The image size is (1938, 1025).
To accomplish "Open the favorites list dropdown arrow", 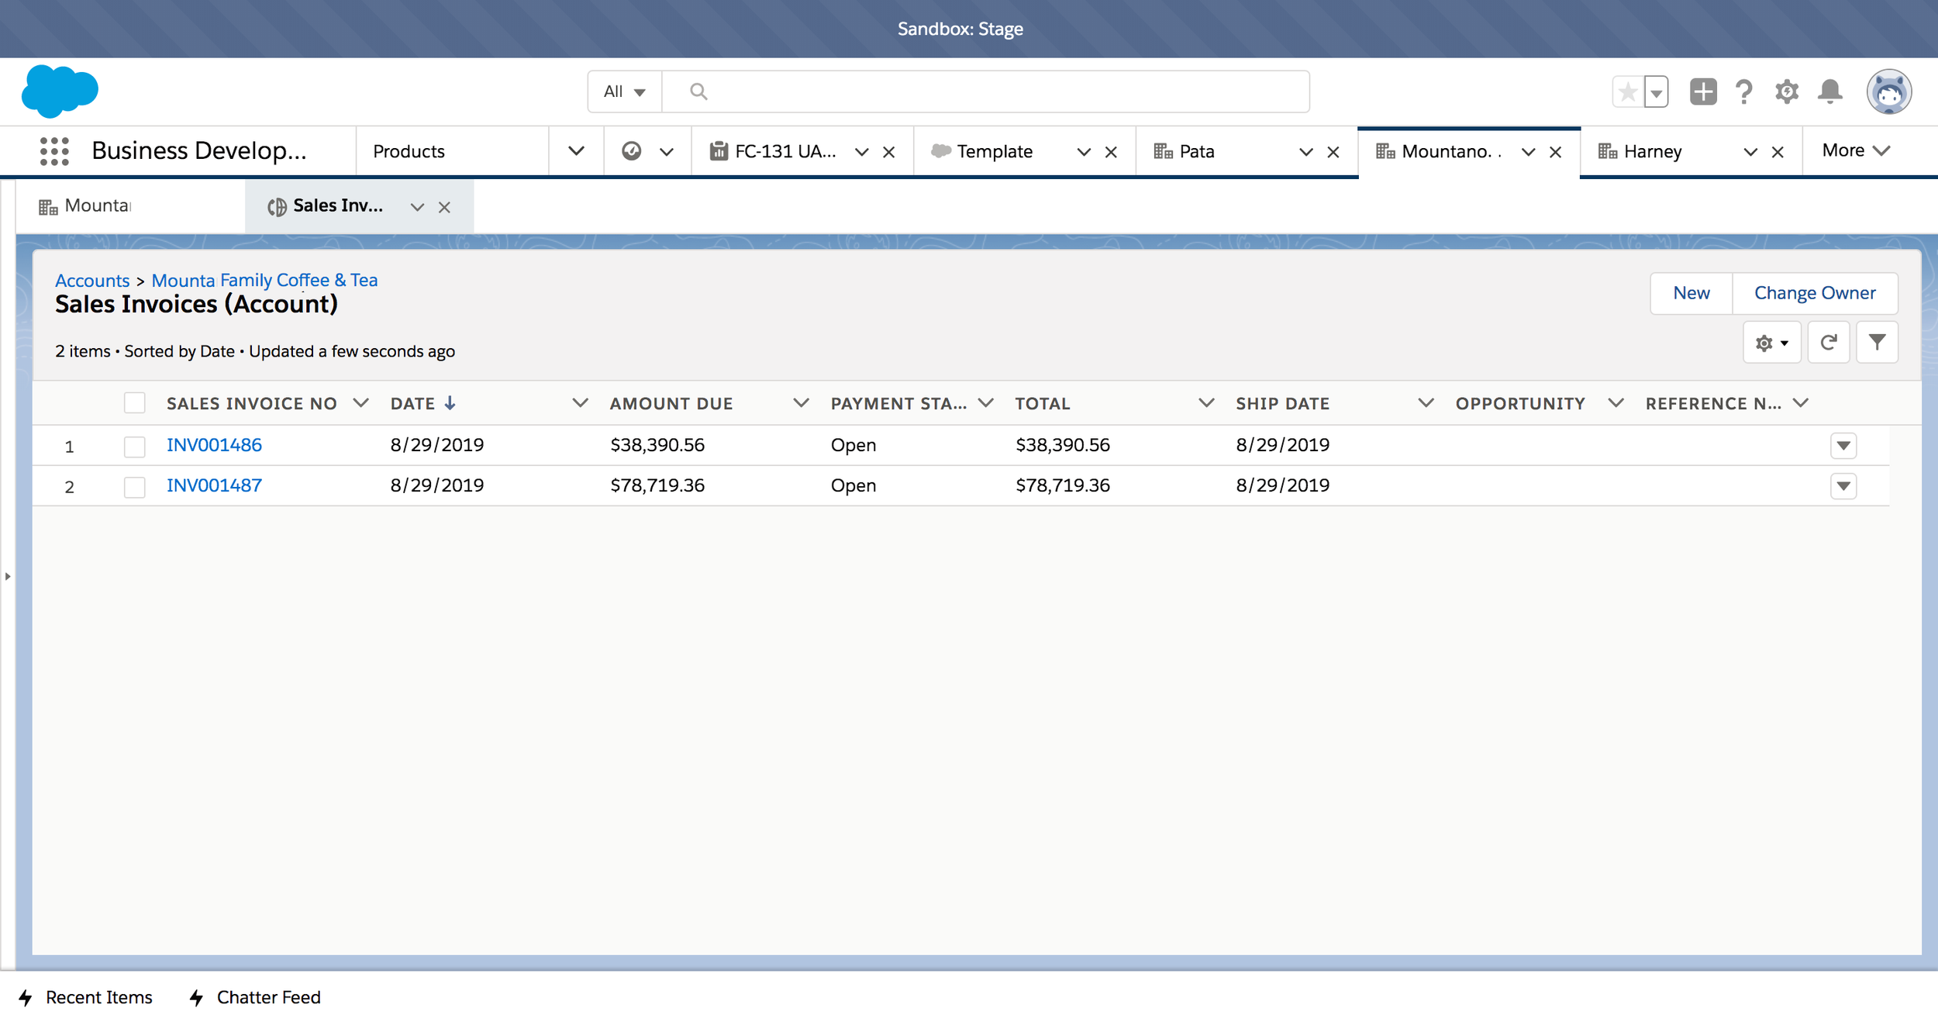I will coord(1656,92).
